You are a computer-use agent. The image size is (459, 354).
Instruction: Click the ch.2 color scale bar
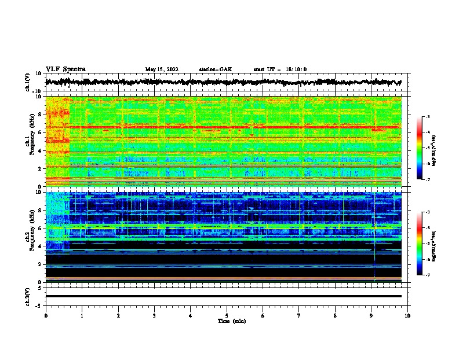[419, 244]
